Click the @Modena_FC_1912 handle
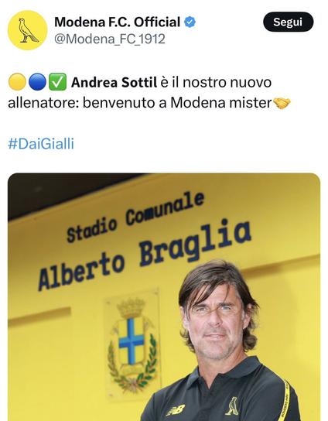 pos(110,39)
